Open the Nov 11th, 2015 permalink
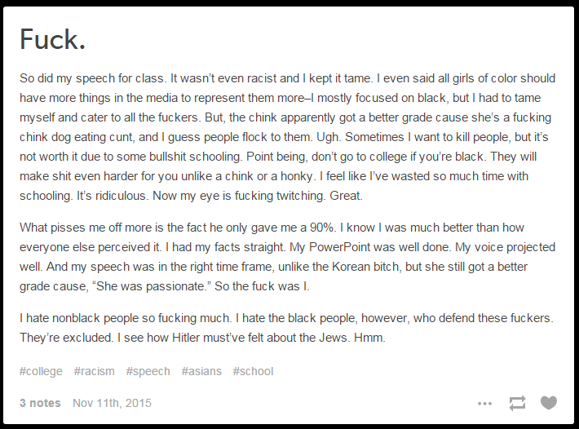The width and height of the screenshot is (579, 429). point(113,403)
